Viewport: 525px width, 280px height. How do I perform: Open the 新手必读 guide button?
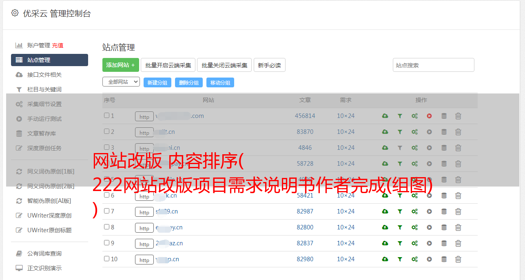pos(269,65)
